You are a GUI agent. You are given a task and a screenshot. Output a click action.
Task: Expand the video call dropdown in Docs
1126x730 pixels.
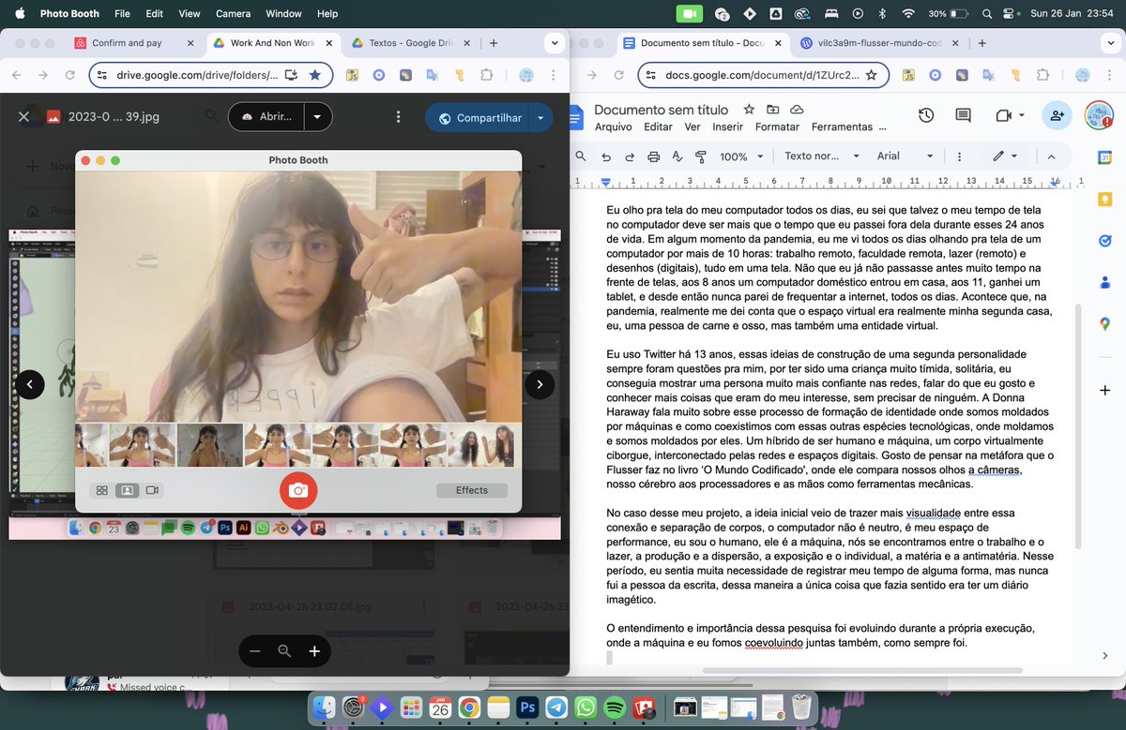click(x=1022, y=115)
